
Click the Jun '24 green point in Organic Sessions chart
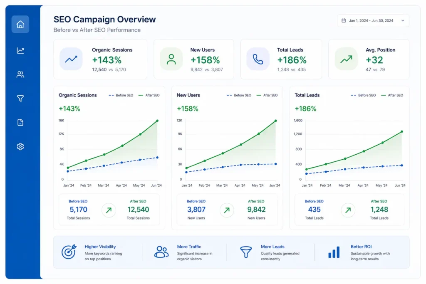click(157, 121)
